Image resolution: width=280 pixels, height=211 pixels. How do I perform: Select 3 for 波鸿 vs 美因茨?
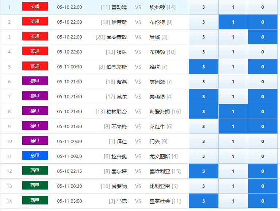point(204,81)
